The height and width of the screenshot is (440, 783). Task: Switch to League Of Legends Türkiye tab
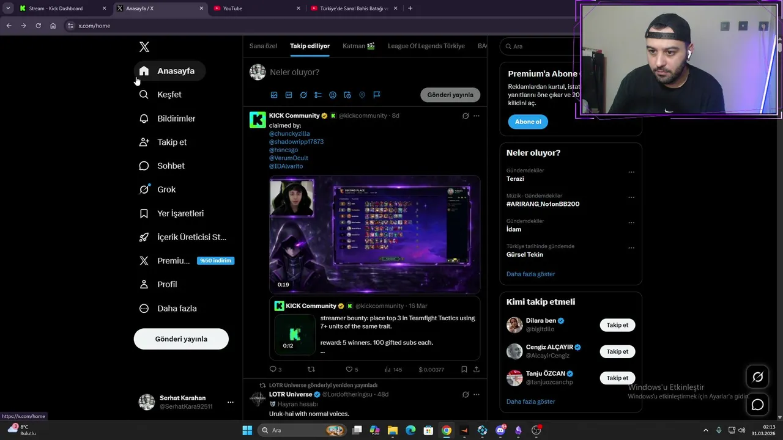[x=426, y=46]
